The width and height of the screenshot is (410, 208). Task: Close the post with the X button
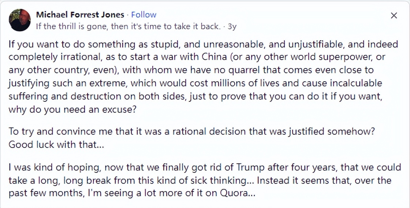[x=394, y=15]
